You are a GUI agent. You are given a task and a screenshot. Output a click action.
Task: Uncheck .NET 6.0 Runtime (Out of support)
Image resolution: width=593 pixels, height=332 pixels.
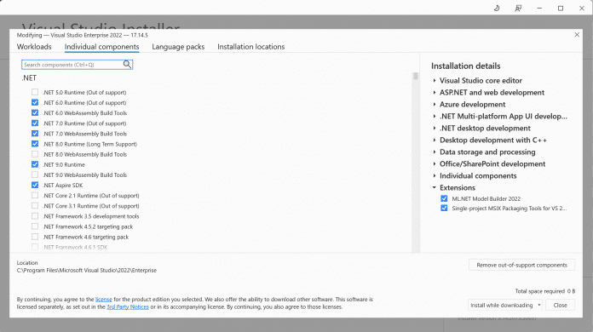(x=35, y=102)
